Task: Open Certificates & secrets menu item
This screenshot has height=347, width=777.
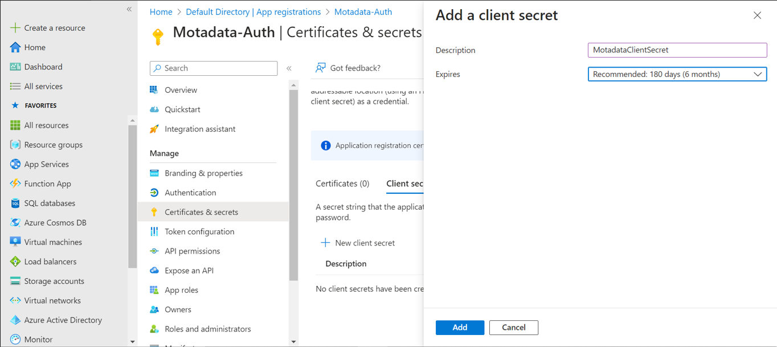Action: click(x=214, y=212)
